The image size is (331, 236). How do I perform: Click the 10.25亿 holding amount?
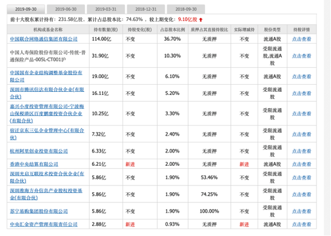click(100, 113)
